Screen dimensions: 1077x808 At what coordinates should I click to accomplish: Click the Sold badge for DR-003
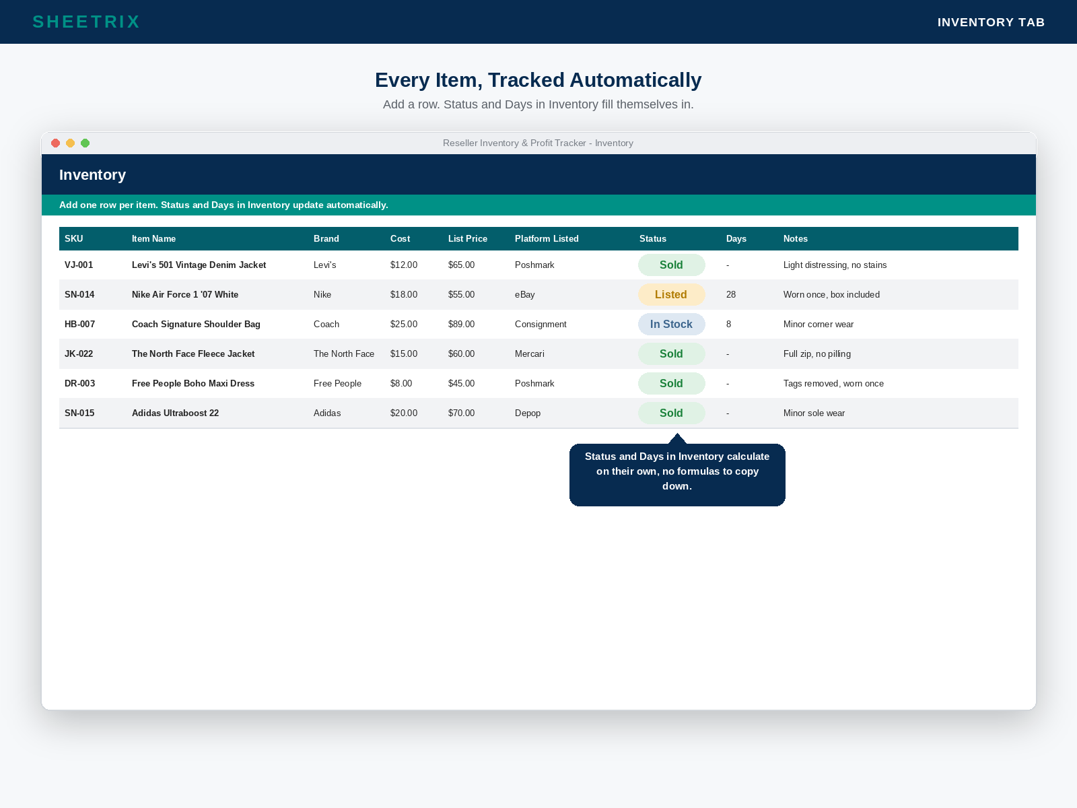coord(671,383)
